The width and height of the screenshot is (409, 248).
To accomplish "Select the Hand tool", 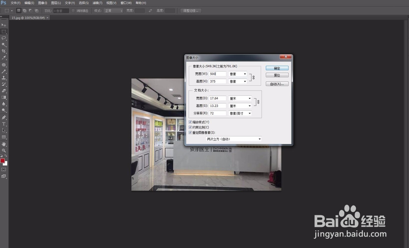I will [x=4, y=144].
